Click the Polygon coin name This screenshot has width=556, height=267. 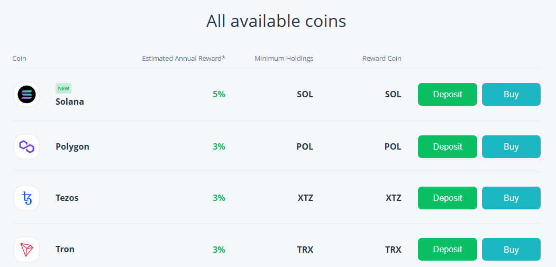72,146
